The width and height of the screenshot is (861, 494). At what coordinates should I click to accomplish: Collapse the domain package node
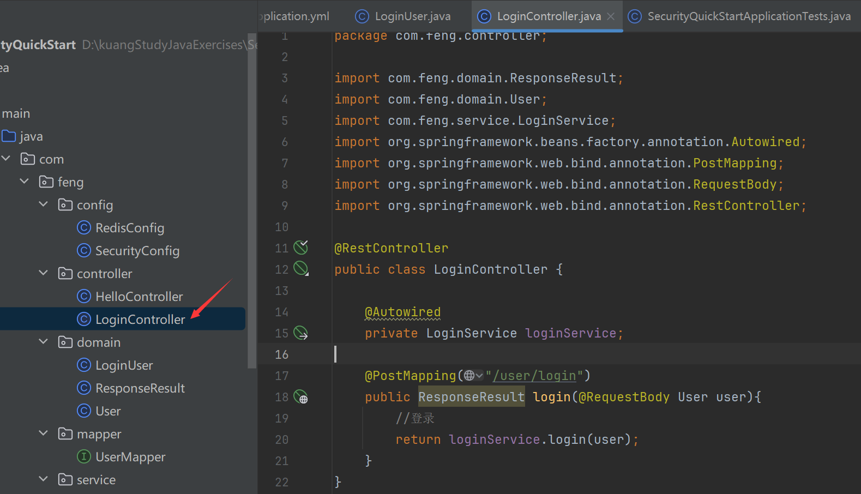point(44,342)
